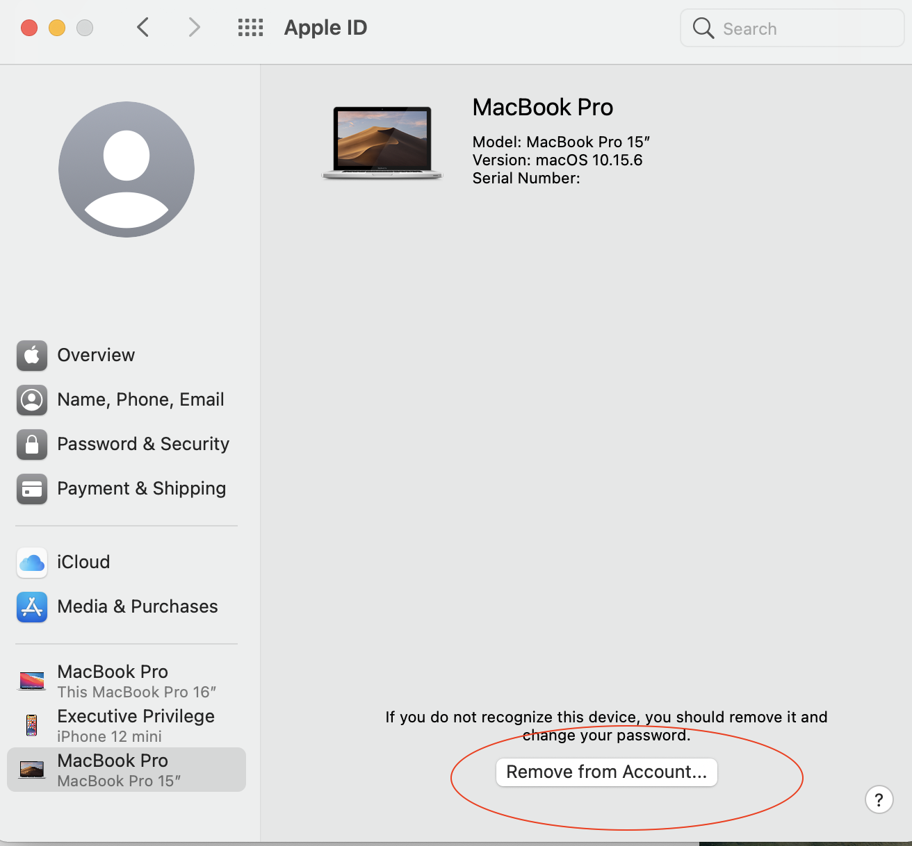Click the magnifying glass search icon

pos(703,28)
